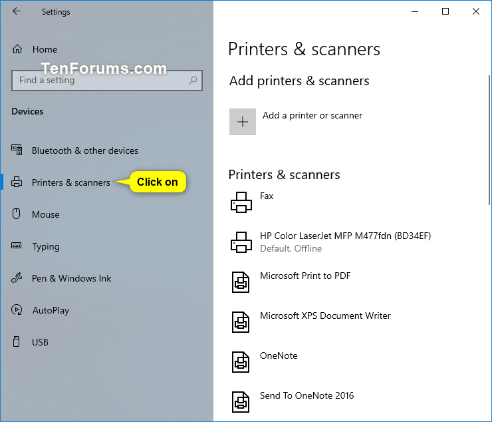Click the USB drive icon

coord(17,341)
